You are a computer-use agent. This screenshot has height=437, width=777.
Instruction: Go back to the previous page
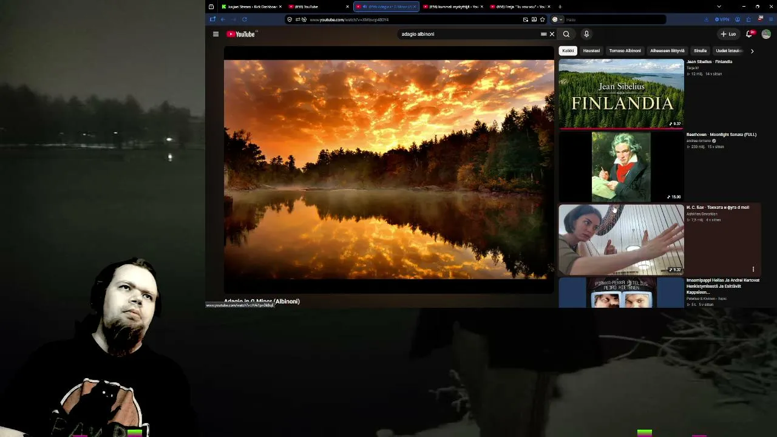click(x=223, y=19)
